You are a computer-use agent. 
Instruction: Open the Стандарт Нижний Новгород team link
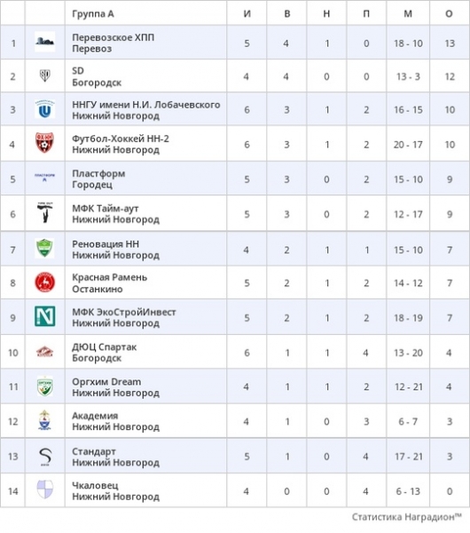[115, 457]
